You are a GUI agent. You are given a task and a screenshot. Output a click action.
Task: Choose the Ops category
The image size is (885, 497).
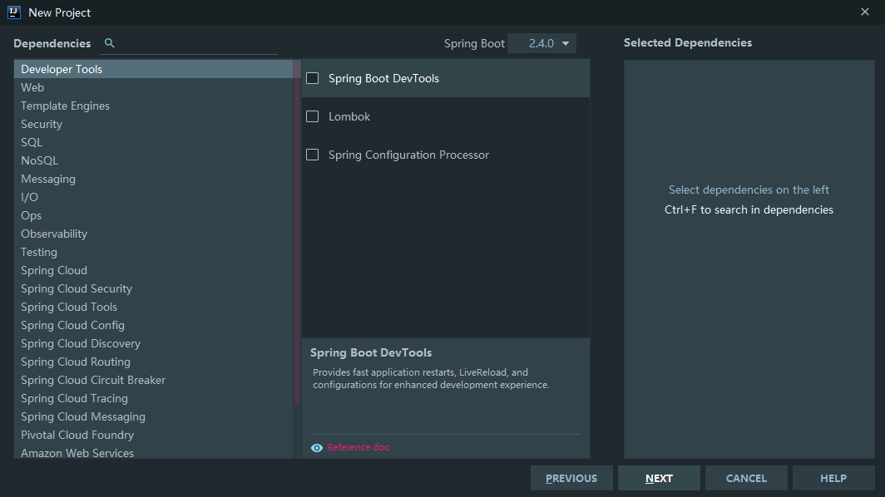coord(154,215)
